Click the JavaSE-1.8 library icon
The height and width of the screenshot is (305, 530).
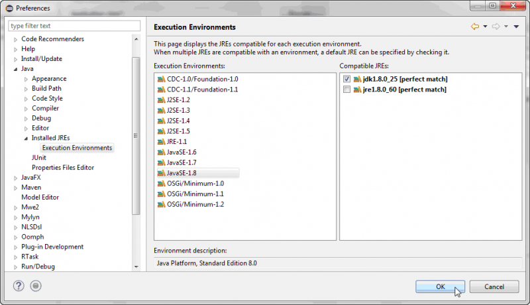[161, 173]
